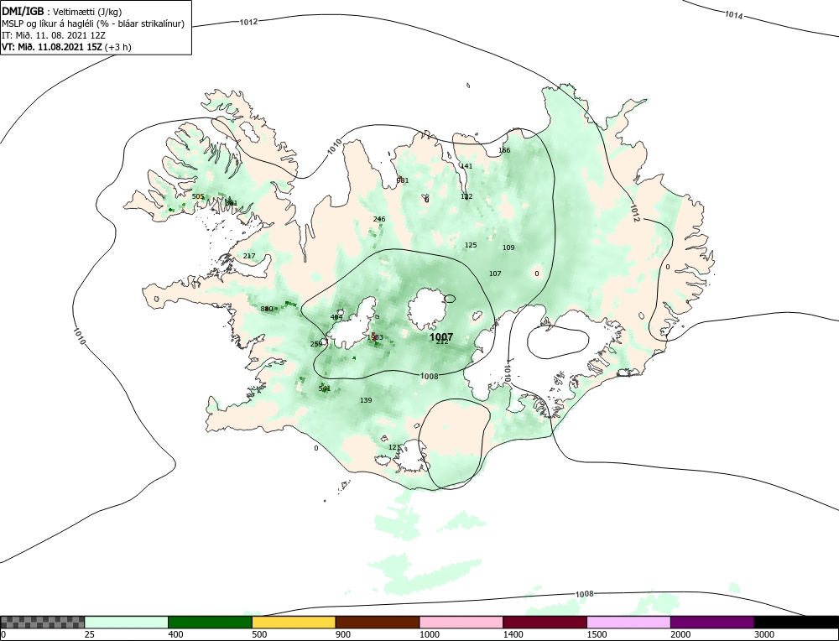Click the dark green 400–500 legend swatch
The width and height of the screenshot is (839, 641).
coord(210,622)
